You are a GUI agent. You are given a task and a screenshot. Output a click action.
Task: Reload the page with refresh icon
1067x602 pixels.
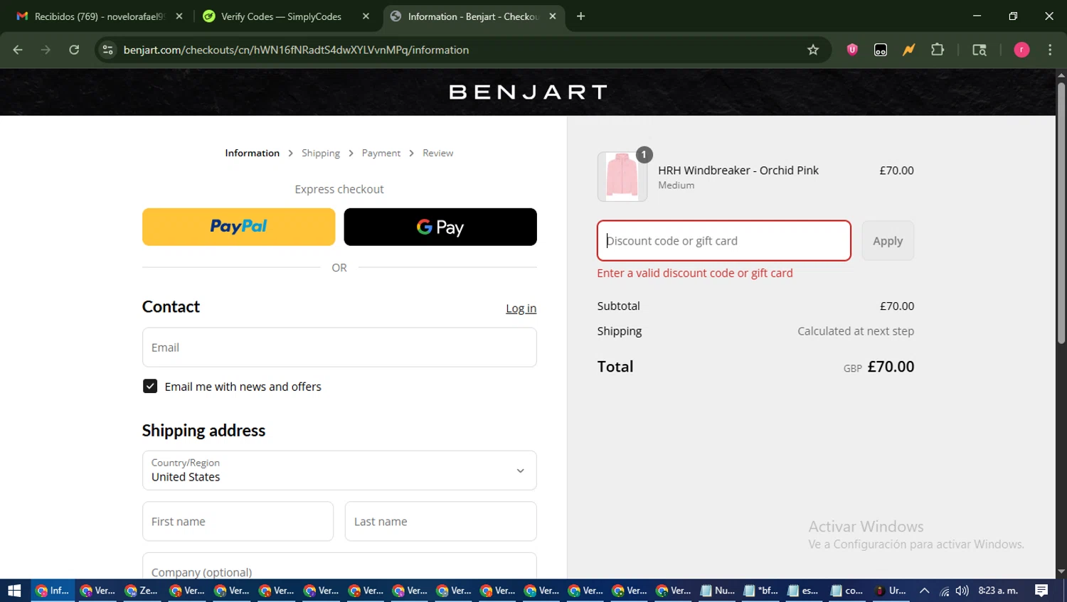[x=74, y=50]
